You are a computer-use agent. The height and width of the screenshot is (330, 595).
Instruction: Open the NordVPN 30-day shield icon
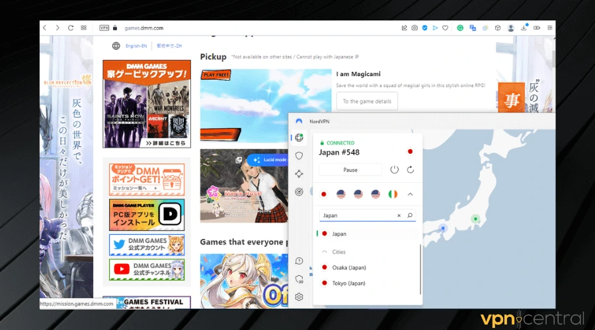click(x=299, y=279)
